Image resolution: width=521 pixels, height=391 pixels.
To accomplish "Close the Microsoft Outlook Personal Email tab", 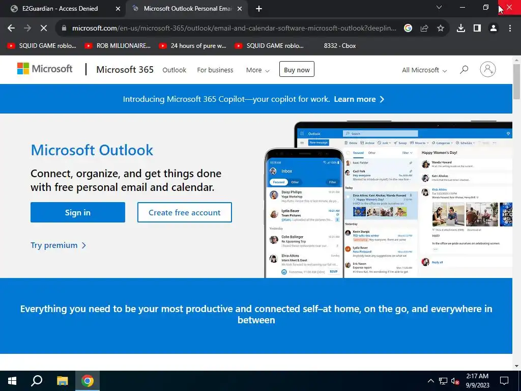I will pos(240,9).
